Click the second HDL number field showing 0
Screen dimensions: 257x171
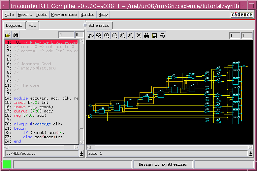pyautogui.click(x=79, y=35)
